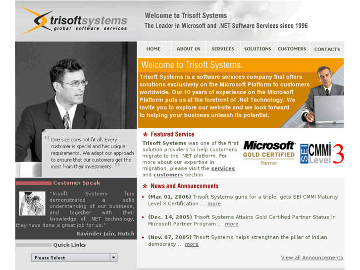Click the Featured Service heading
Image resolution: width=360 pixels, height=270 pixels.
point(172,134)
